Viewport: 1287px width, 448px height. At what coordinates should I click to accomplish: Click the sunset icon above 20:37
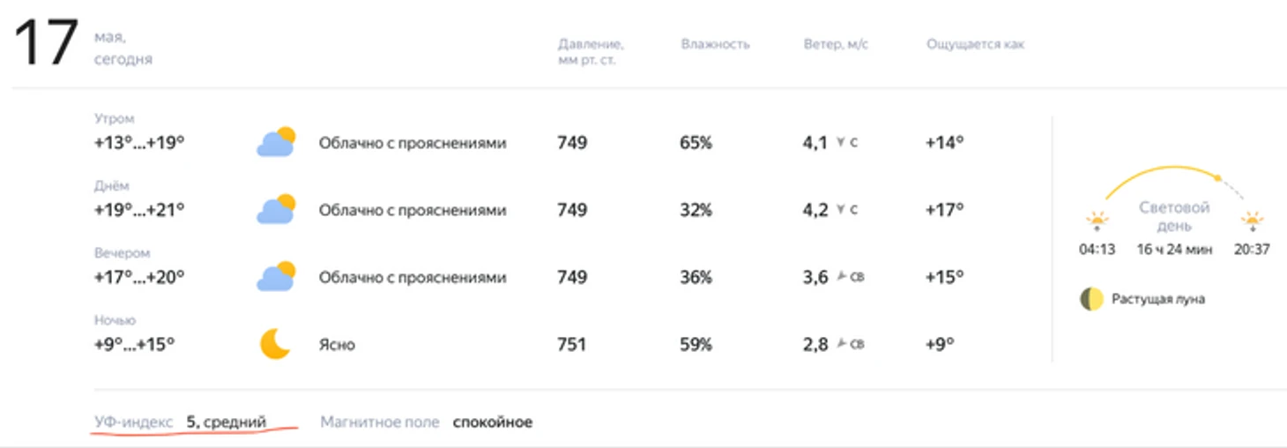click(1252, 221)
